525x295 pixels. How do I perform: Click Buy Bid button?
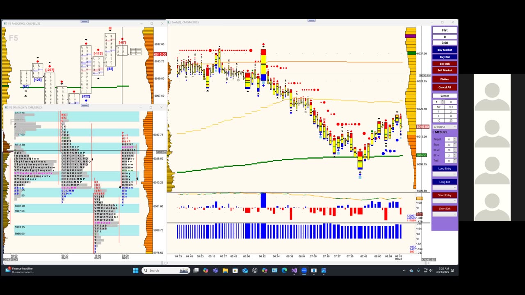click(x=445, y=57)
